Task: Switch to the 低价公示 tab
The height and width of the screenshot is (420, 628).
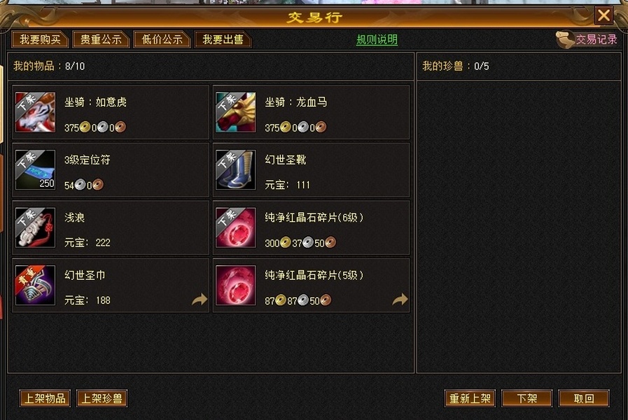Action: click(x=162, y=40)
